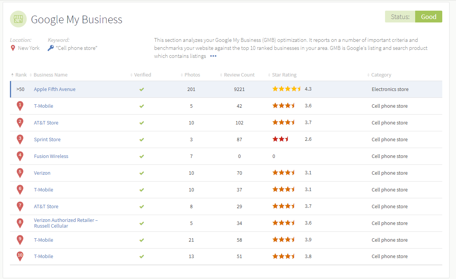Click the verified checkmark in rank 5 Verizon row
This screenshot has width=456, height=279.
tap(142, 173)
